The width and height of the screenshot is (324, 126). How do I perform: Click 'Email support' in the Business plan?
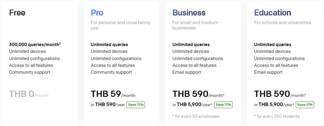pos(187,72)
